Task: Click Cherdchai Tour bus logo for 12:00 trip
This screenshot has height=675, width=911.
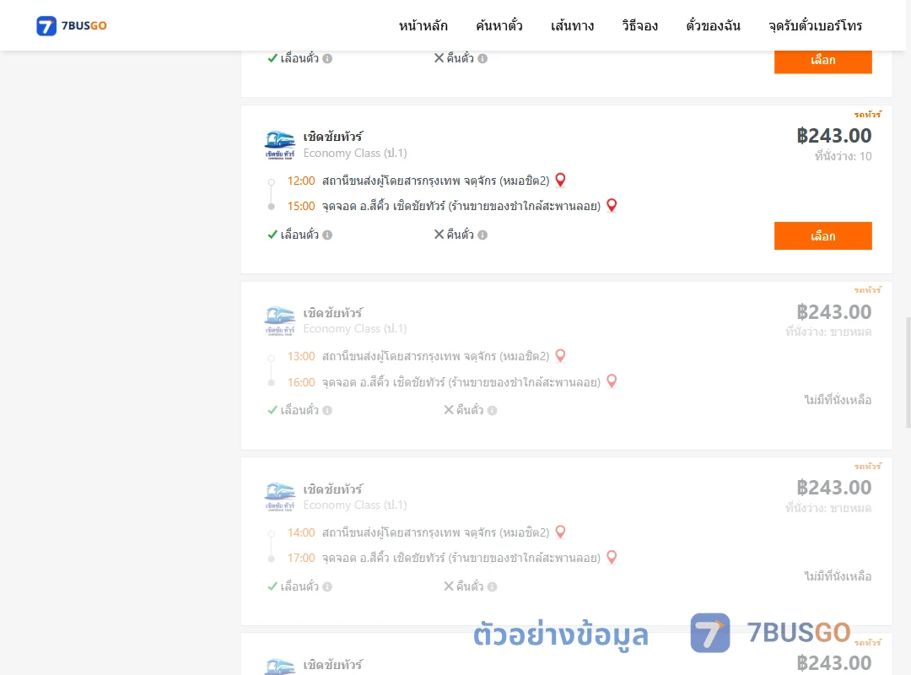Action: [279, 145]
